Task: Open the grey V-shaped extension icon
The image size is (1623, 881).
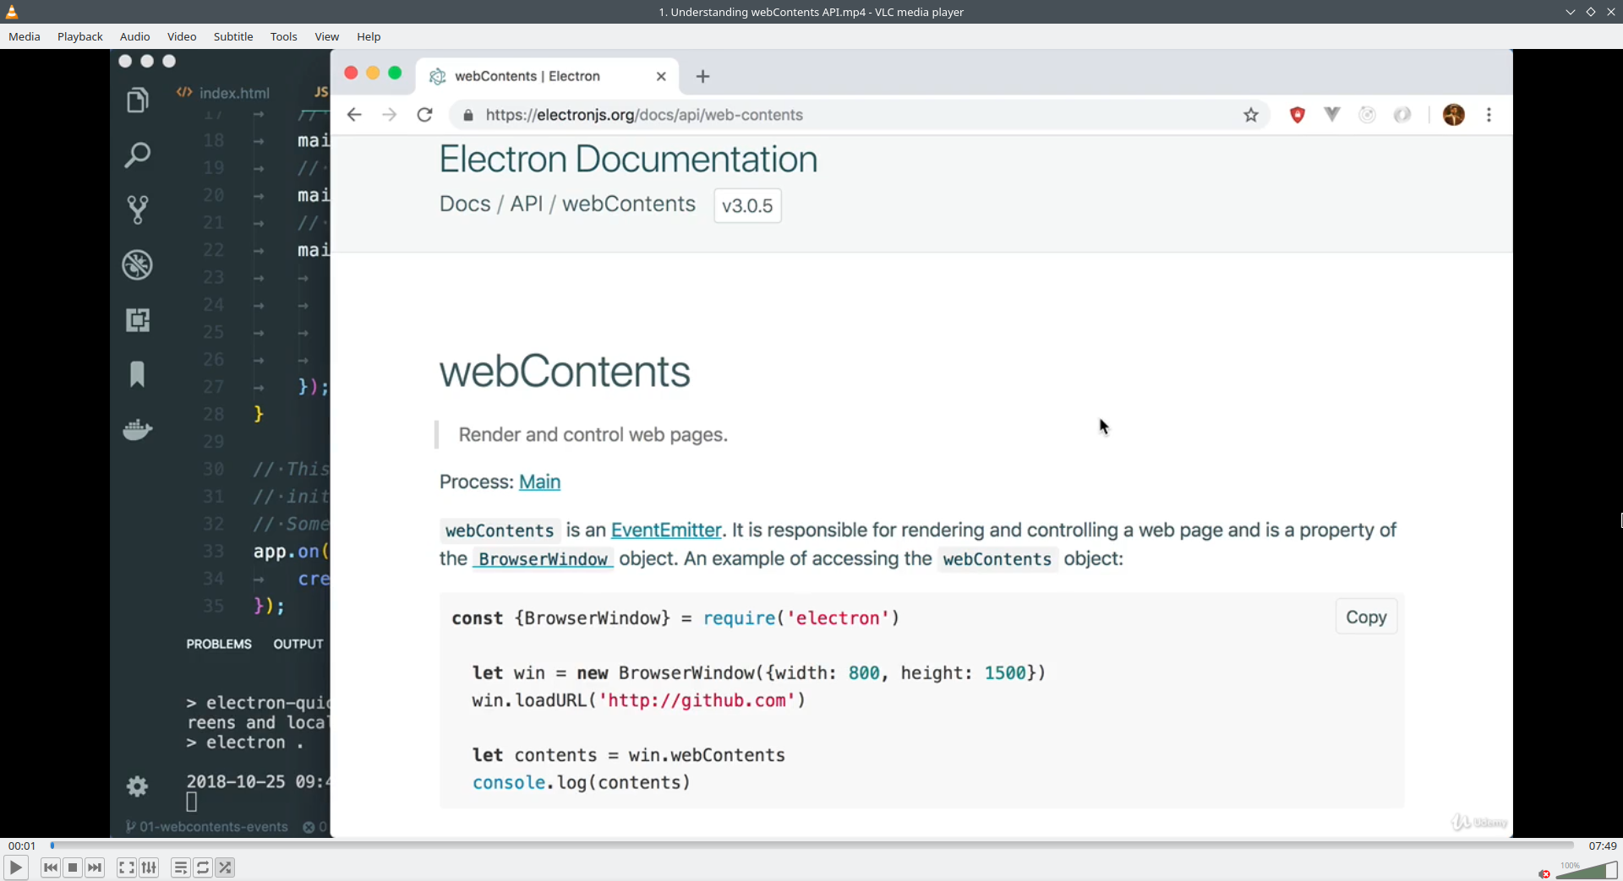Action: point(1332,114)
